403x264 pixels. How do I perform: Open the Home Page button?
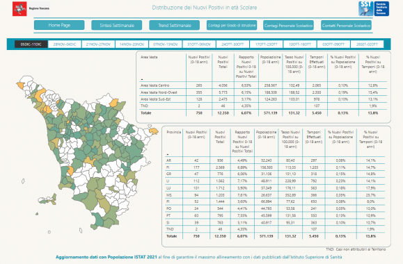pos(59,25)
